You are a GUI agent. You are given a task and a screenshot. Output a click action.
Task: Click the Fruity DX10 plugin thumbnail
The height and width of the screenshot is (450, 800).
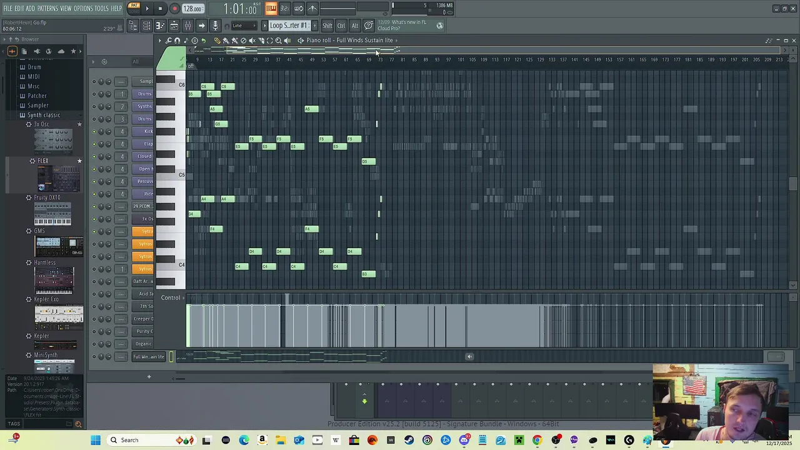53,214
